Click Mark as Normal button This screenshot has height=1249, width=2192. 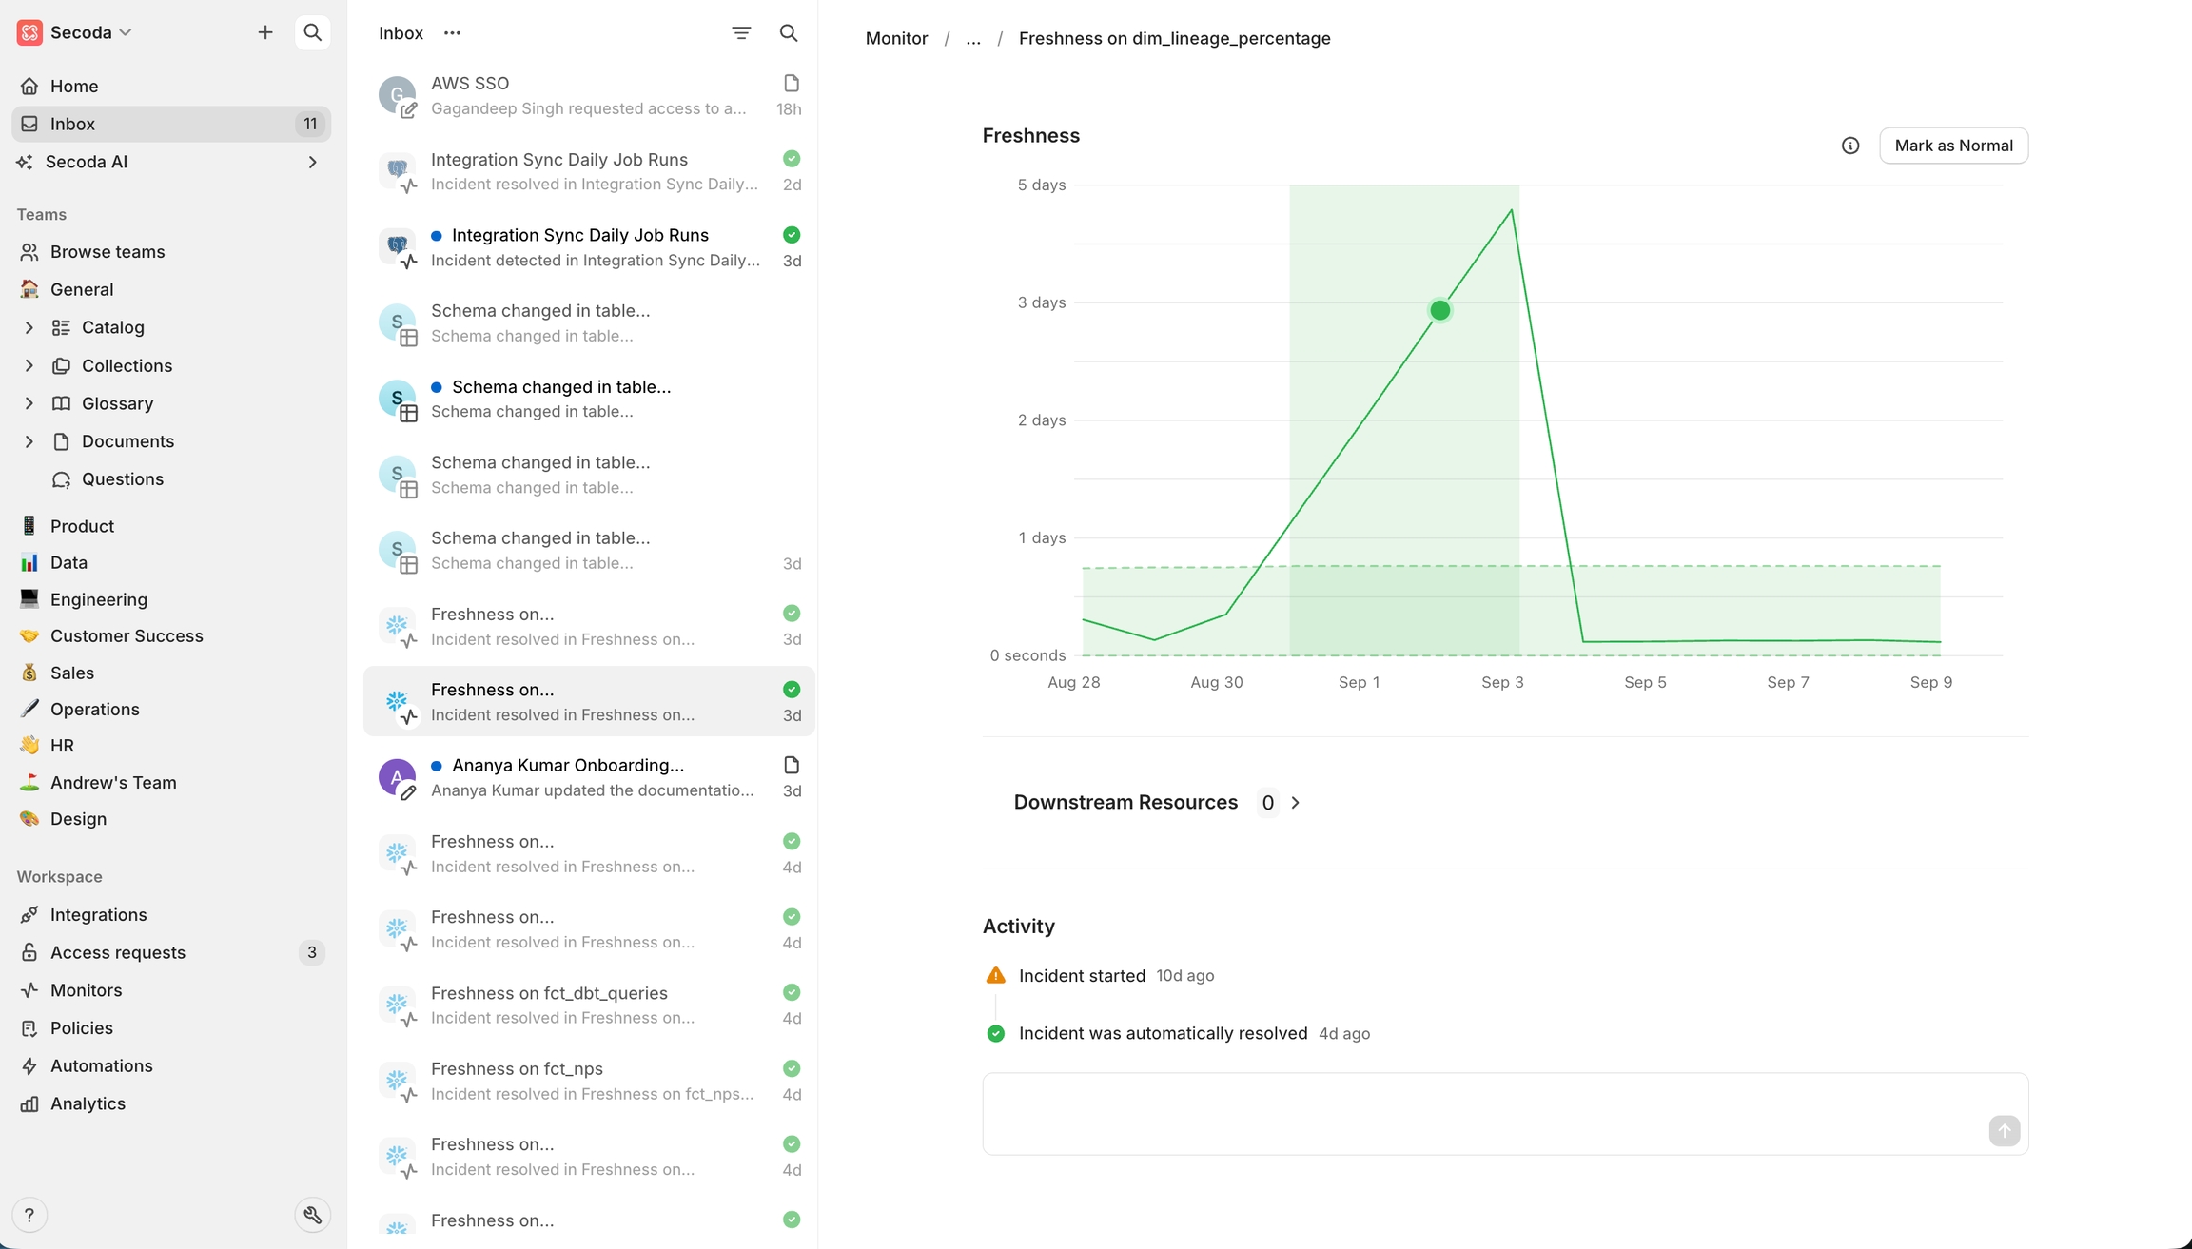(x=1953, y=146)
